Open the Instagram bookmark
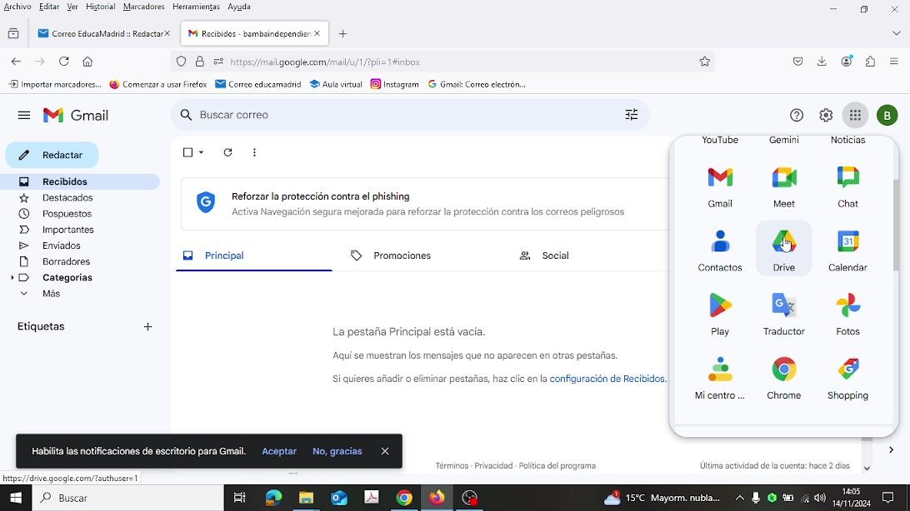This screenshot has width=910, height=511. (395, 84)
